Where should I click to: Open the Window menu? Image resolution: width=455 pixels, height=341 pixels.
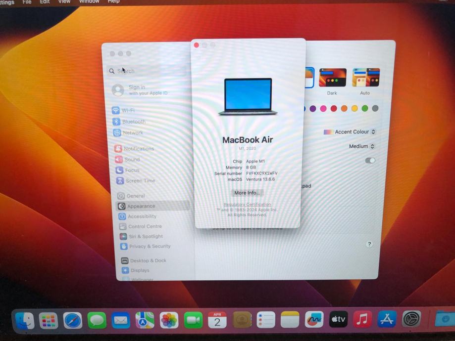89,1
